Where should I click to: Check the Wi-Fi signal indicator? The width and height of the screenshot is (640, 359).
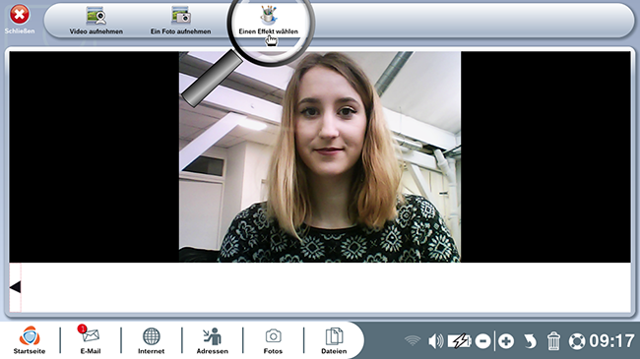tap(413, 340)
